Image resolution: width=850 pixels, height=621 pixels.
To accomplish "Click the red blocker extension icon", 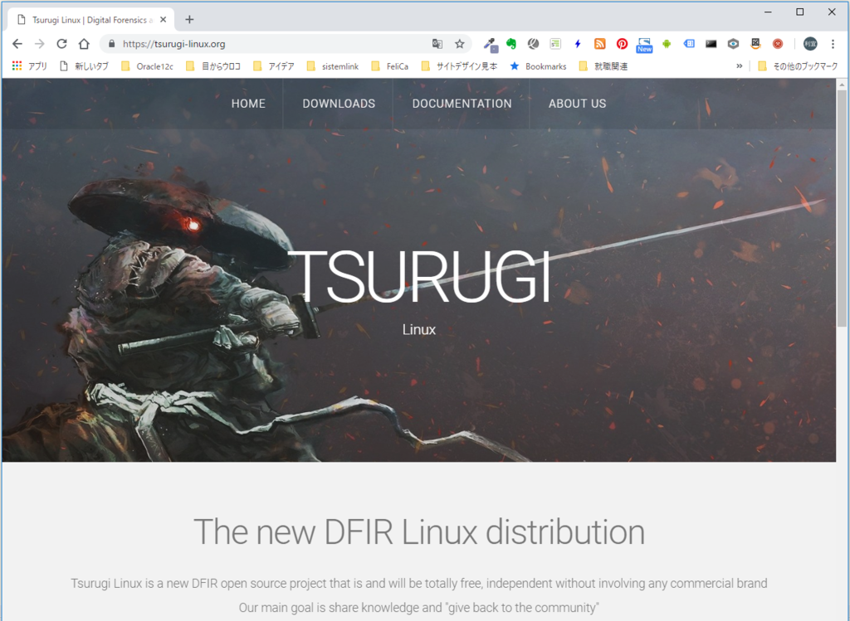I will click(776, 44).
